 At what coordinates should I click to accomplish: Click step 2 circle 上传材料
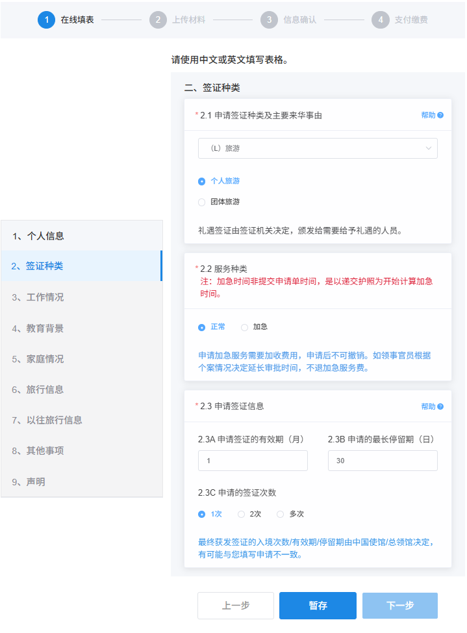pyautogui.click(x=158, y=20)
